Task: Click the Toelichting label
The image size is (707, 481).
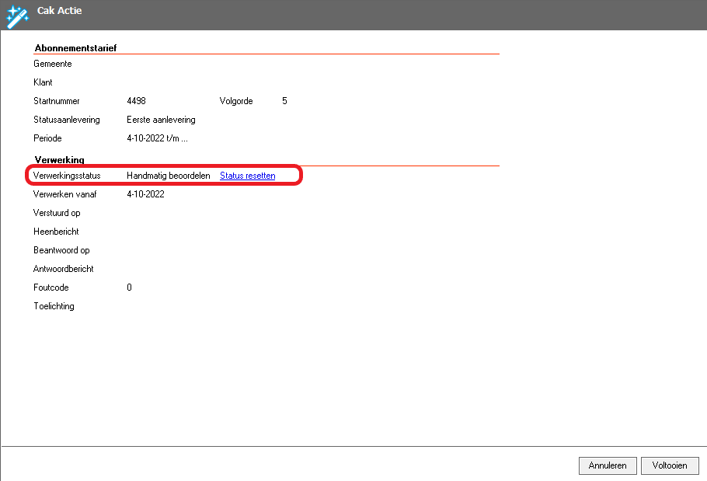Action: coord(54,306)
